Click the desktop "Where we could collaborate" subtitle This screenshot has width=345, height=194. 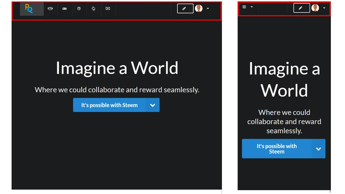coord(117,90)
